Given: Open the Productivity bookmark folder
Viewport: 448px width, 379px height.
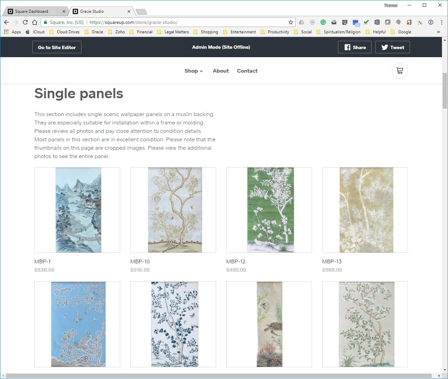Looking at the screenshot, I should coord(275,32).
